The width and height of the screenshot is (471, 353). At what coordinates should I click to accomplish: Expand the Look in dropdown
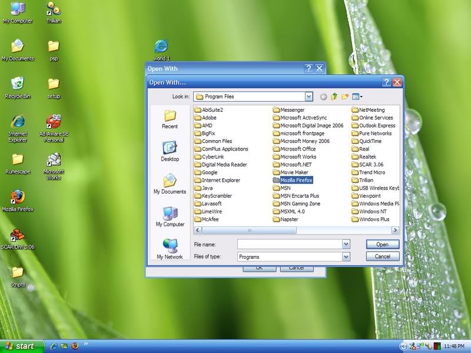309,96
